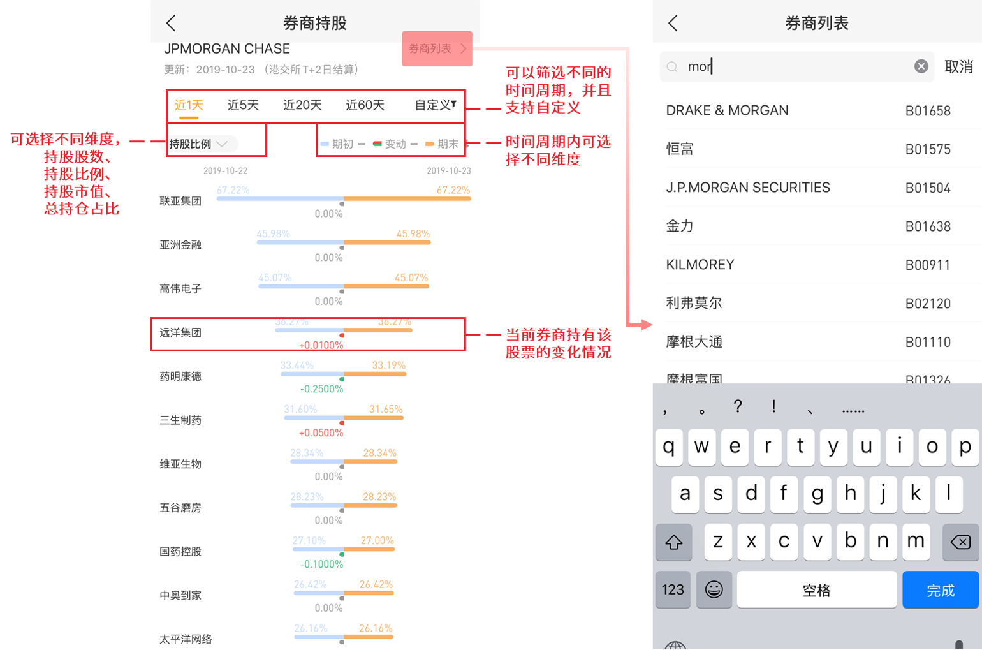Tap the z key
The image size is (982, 650).
(718, 542)
